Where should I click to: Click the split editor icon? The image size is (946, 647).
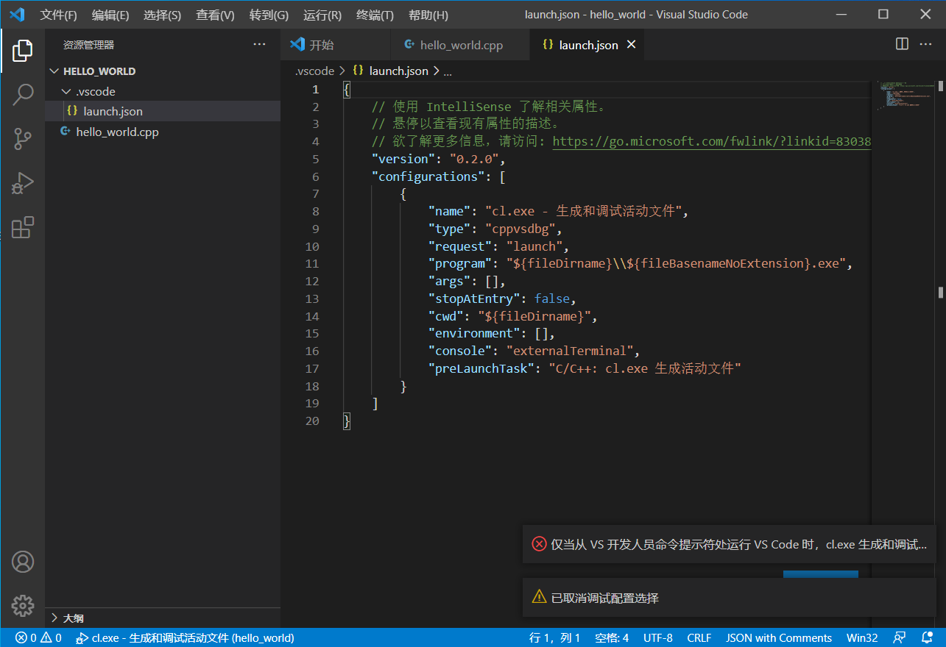tap(902, 44)
